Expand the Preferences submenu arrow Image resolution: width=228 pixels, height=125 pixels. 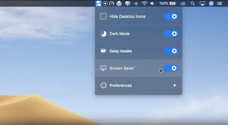coord(175,85)
